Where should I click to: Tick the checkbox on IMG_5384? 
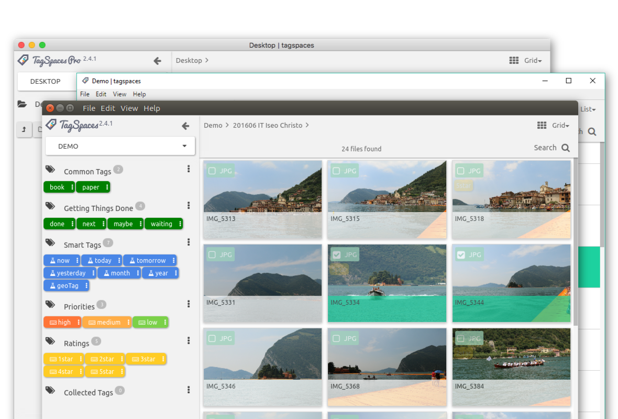[x=461, y=338]
